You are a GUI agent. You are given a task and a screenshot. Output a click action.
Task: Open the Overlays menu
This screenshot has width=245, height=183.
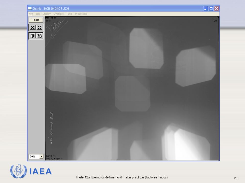tap(58, 14)
